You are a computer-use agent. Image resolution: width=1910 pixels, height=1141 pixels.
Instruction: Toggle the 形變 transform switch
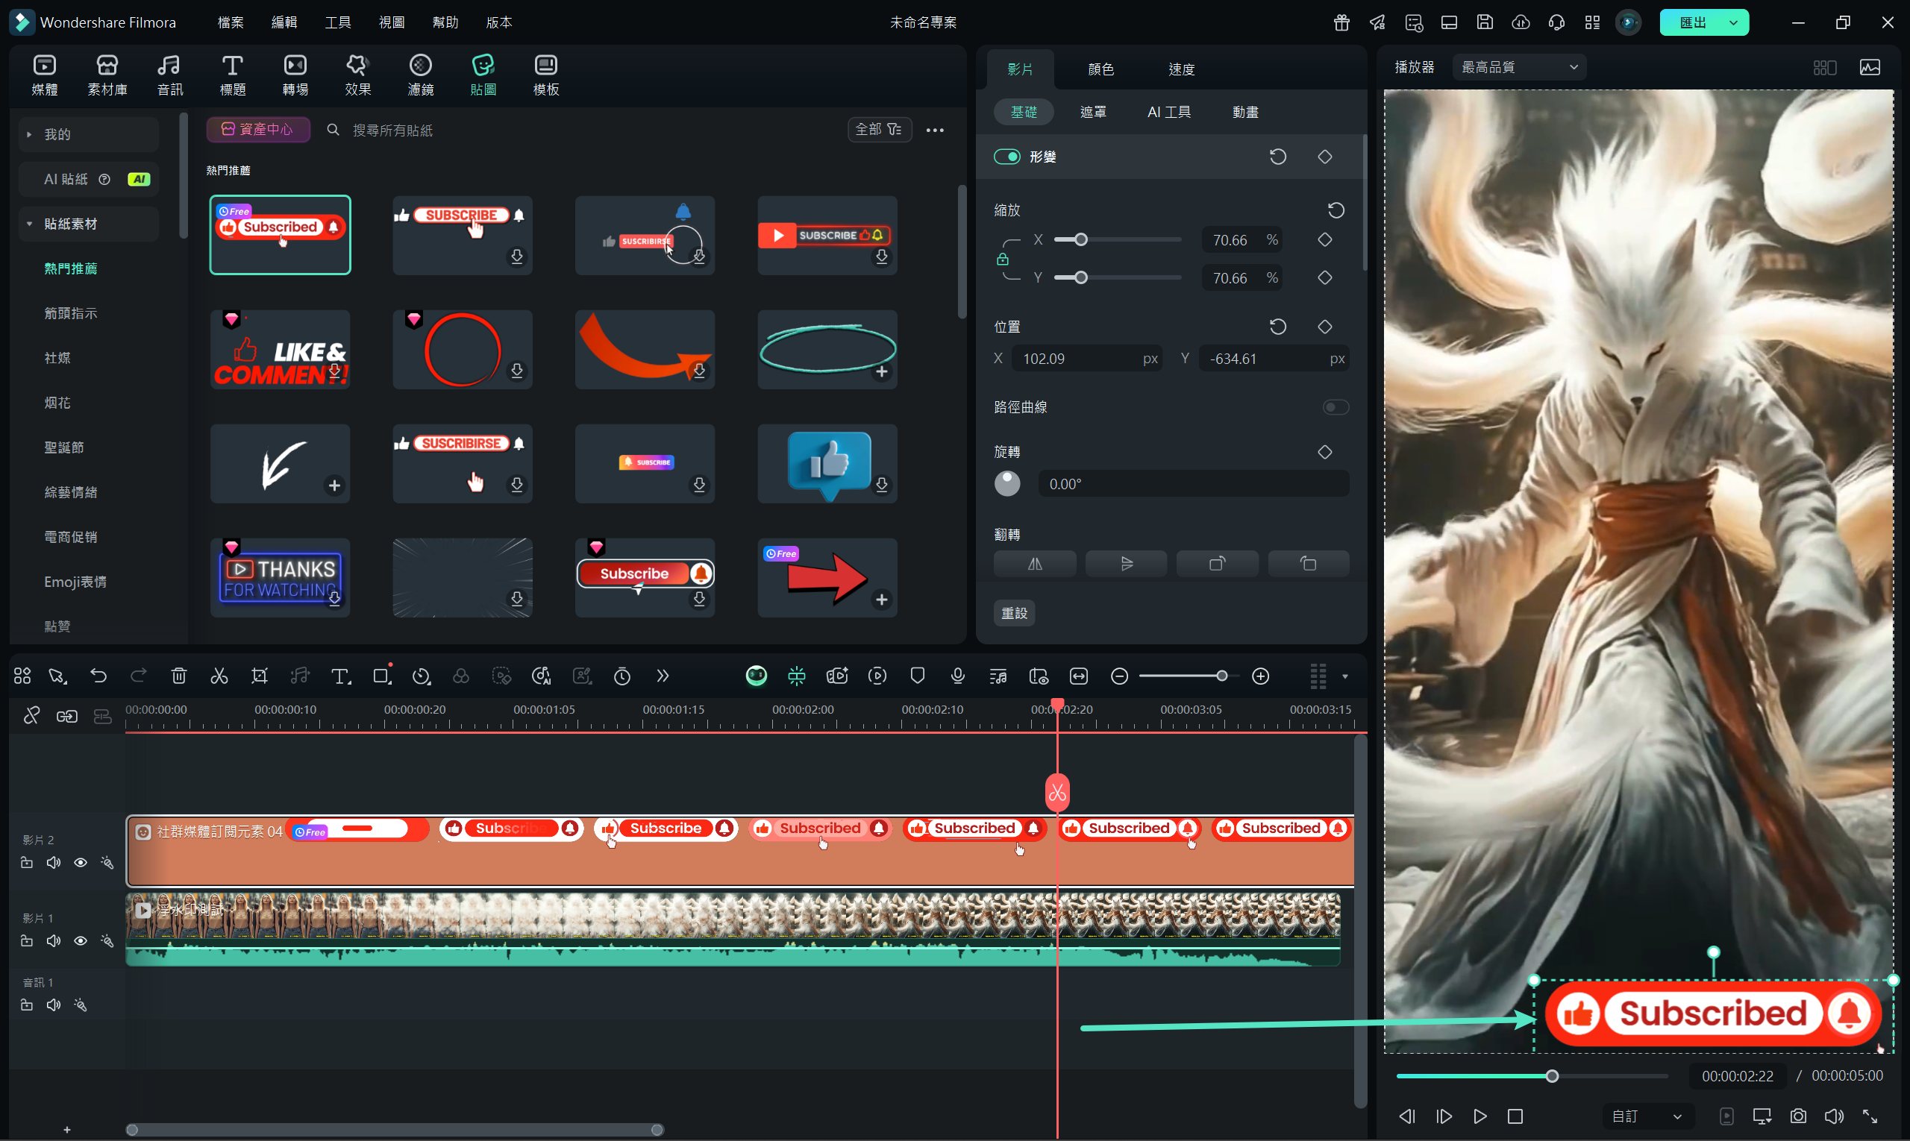pyautogui.click(x=1007, y=157)
